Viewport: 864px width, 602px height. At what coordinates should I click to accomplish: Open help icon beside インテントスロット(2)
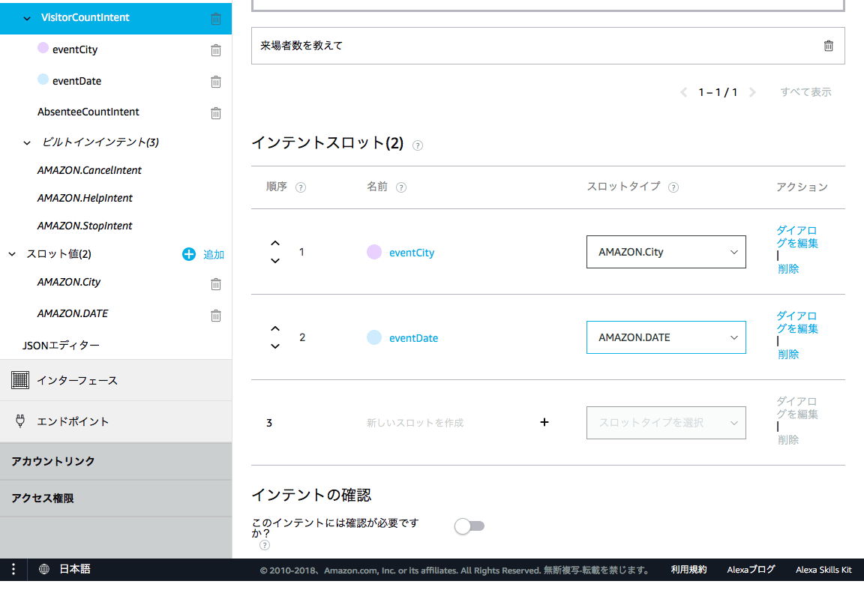pos(418,145)
